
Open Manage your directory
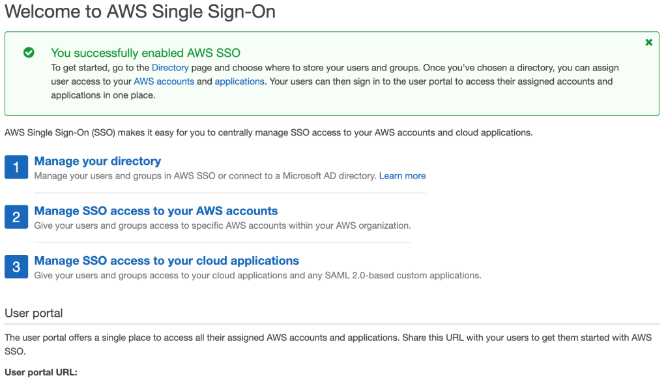tap(97, 161)
